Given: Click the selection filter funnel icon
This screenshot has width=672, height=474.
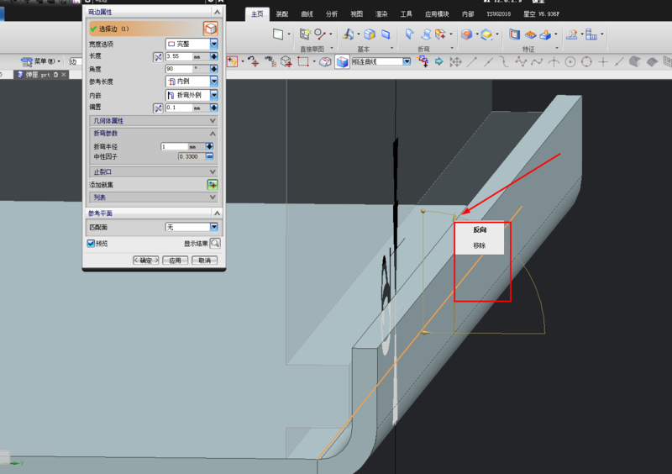Looking at the screenshot, I should (x=232, y=61).
